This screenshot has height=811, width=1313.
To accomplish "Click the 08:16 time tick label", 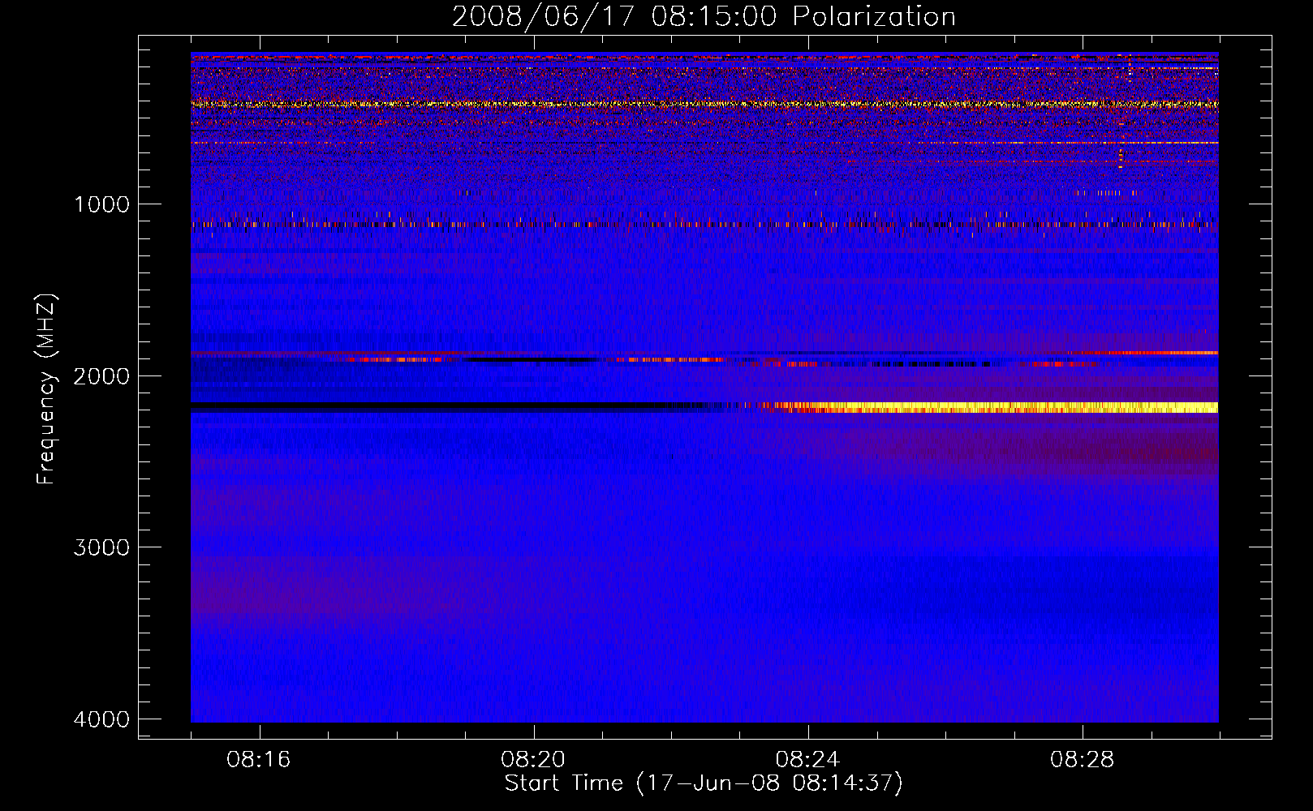I will [259, 760].
